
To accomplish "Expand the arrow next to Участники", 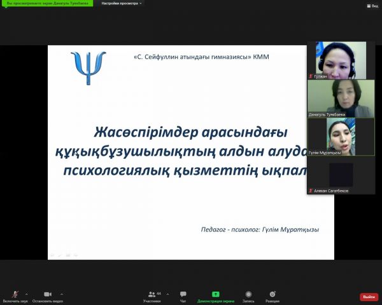I will [168, 294].
